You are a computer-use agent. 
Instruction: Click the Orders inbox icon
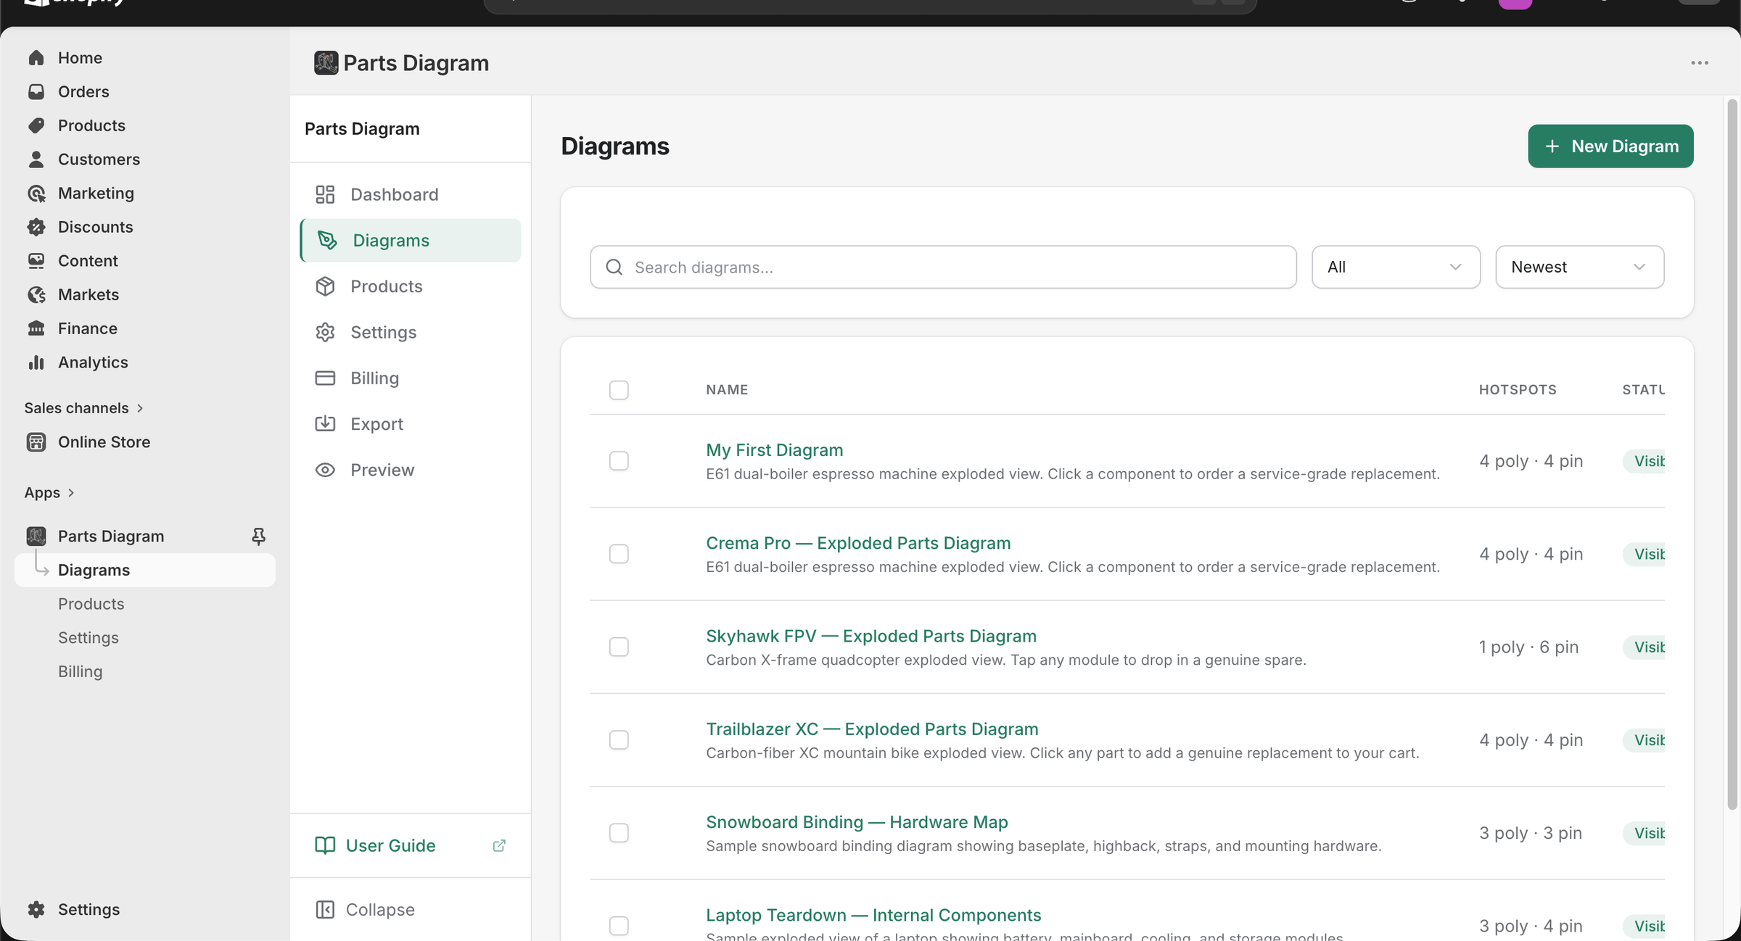coord(36,91)
